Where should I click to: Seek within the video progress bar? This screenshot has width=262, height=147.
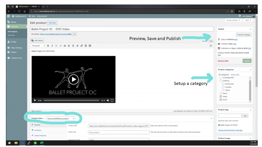(71, 100)
